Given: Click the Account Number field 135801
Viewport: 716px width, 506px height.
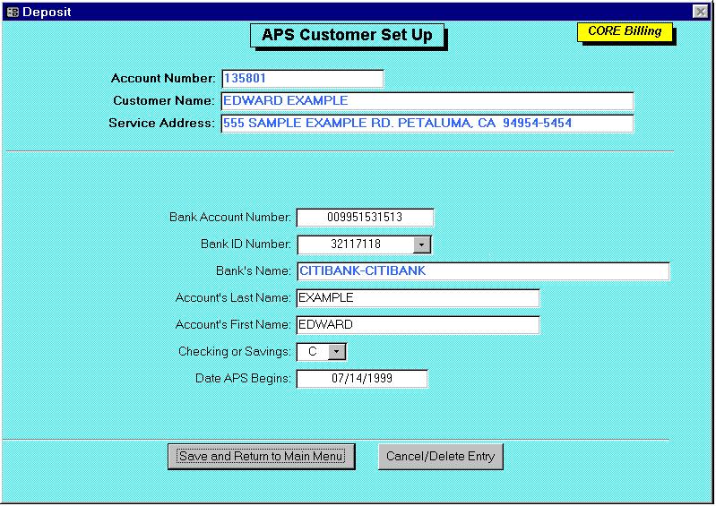Looking at the screenshot, I should [x=302, y=79].
